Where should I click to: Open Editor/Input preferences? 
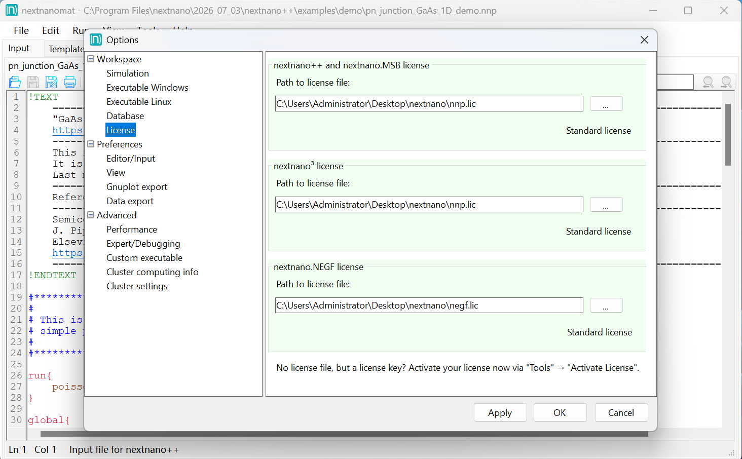coord(131,159)
